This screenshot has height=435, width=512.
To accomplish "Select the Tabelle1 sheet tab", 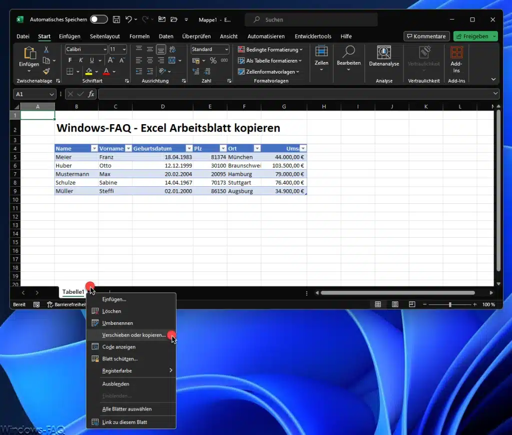I will point(73,292).
